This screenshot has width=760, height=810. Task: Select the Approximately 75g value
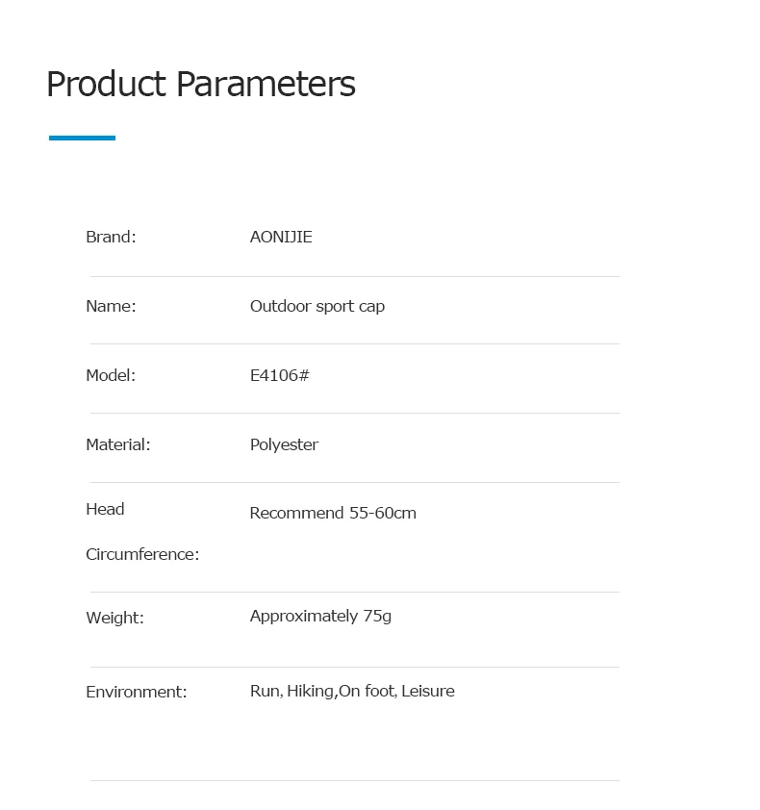point(320,617)
